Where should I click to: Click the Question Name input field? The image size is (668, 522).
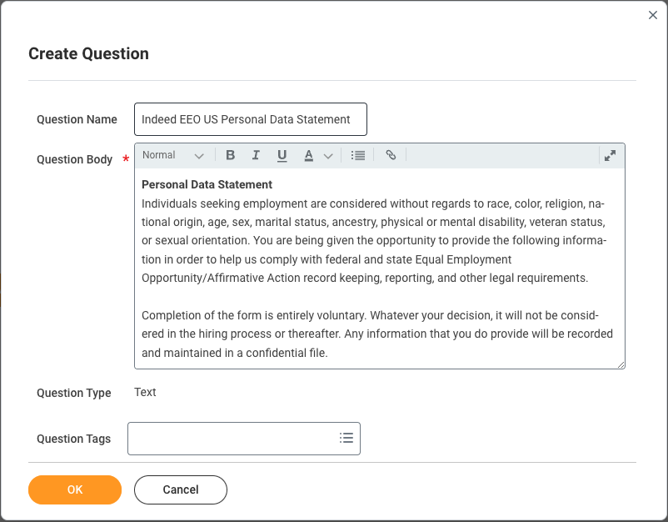tap(251, 119)
